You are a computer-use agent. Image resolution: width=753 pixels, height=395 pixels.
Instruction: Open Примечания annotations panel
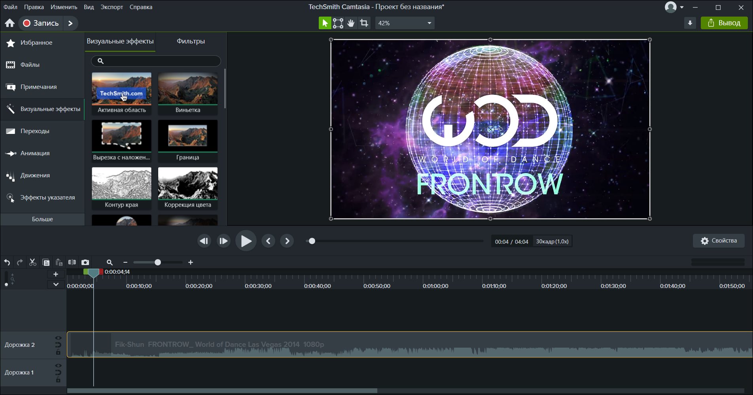[42, 87]
